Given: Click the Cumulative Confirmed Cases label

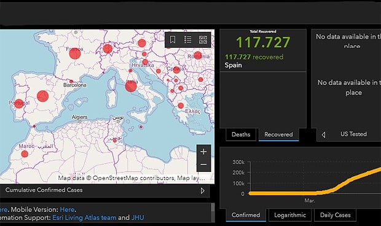Looking at the screenshot, I should point(44,190).
